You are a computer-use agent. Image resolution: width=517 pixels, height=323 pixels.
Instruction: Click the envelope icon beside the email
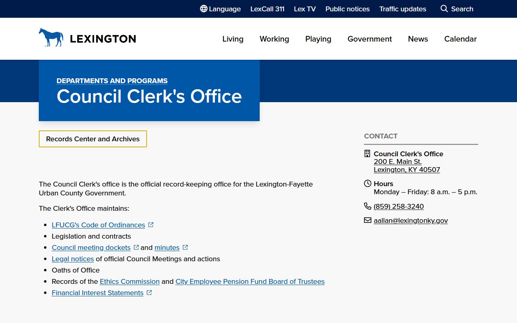pos(368,220)
